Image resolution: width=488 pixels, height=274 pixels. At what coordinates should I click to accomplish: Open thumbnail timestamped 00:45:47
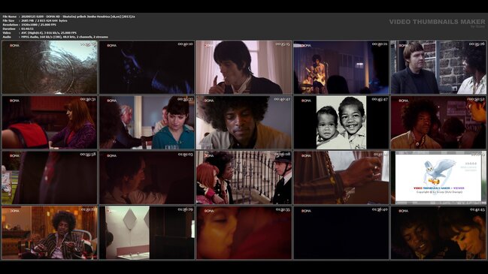point(341,122)
